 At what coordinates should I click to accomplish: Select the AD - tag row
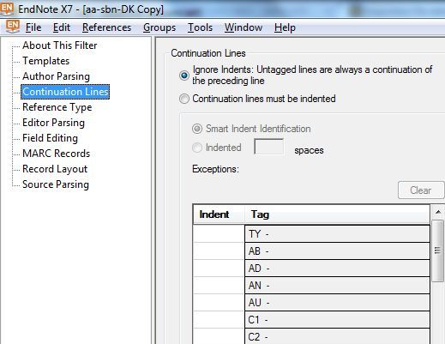point(337,269)
